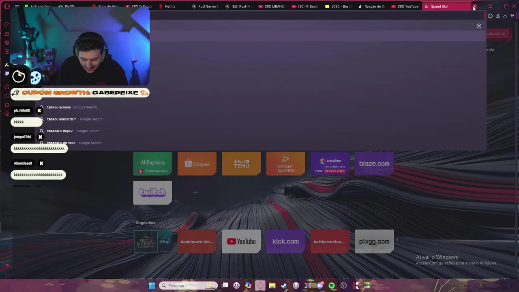Open Steam from the taskbar
The height and width of the screenshot is (292, 519).
pos(284,286)
